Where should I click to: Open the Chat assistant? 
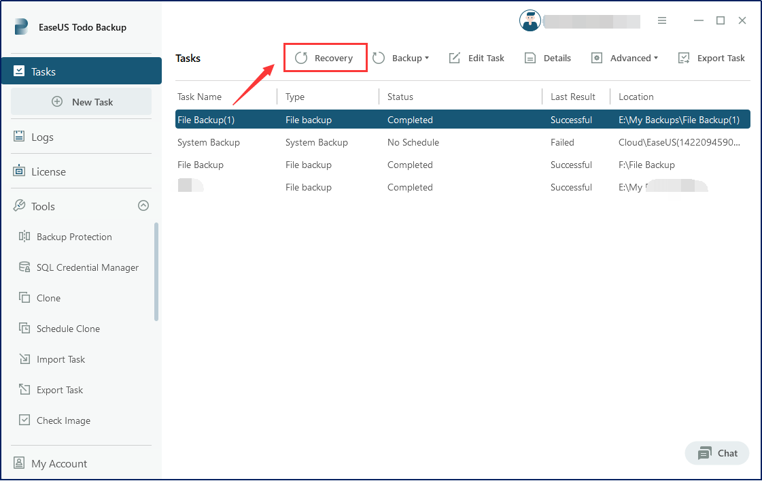click(716, 453)
